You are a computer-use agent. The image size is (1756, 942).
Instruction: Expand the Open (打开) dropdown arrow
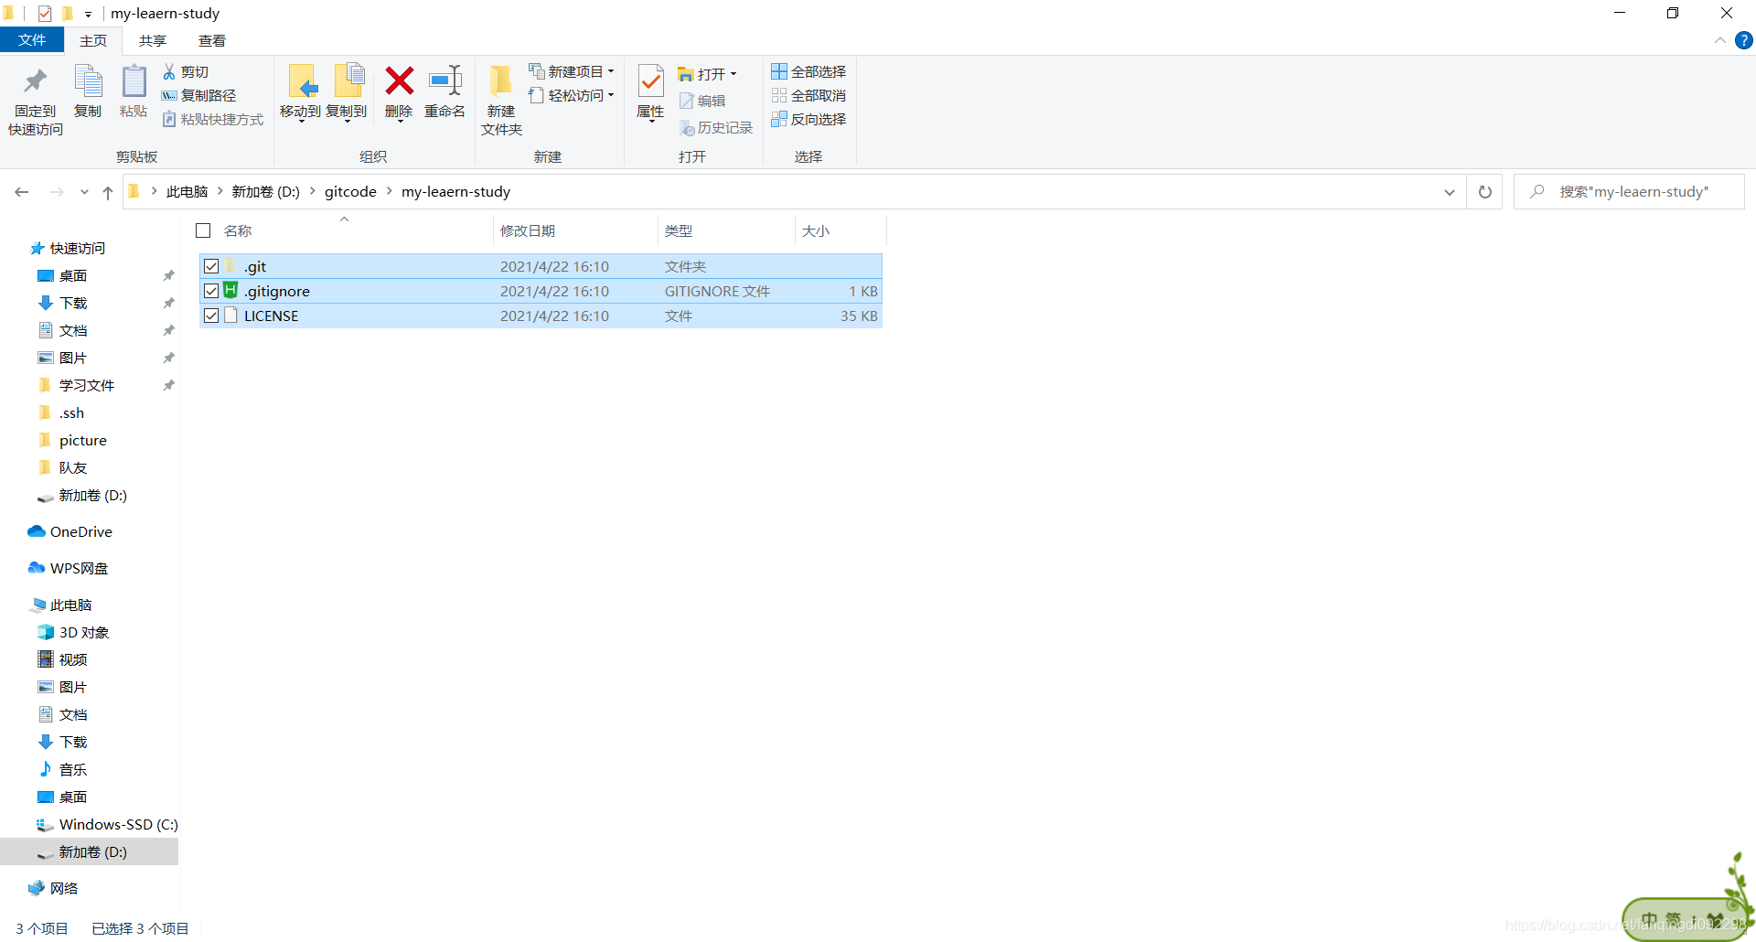tap(733, 74)
